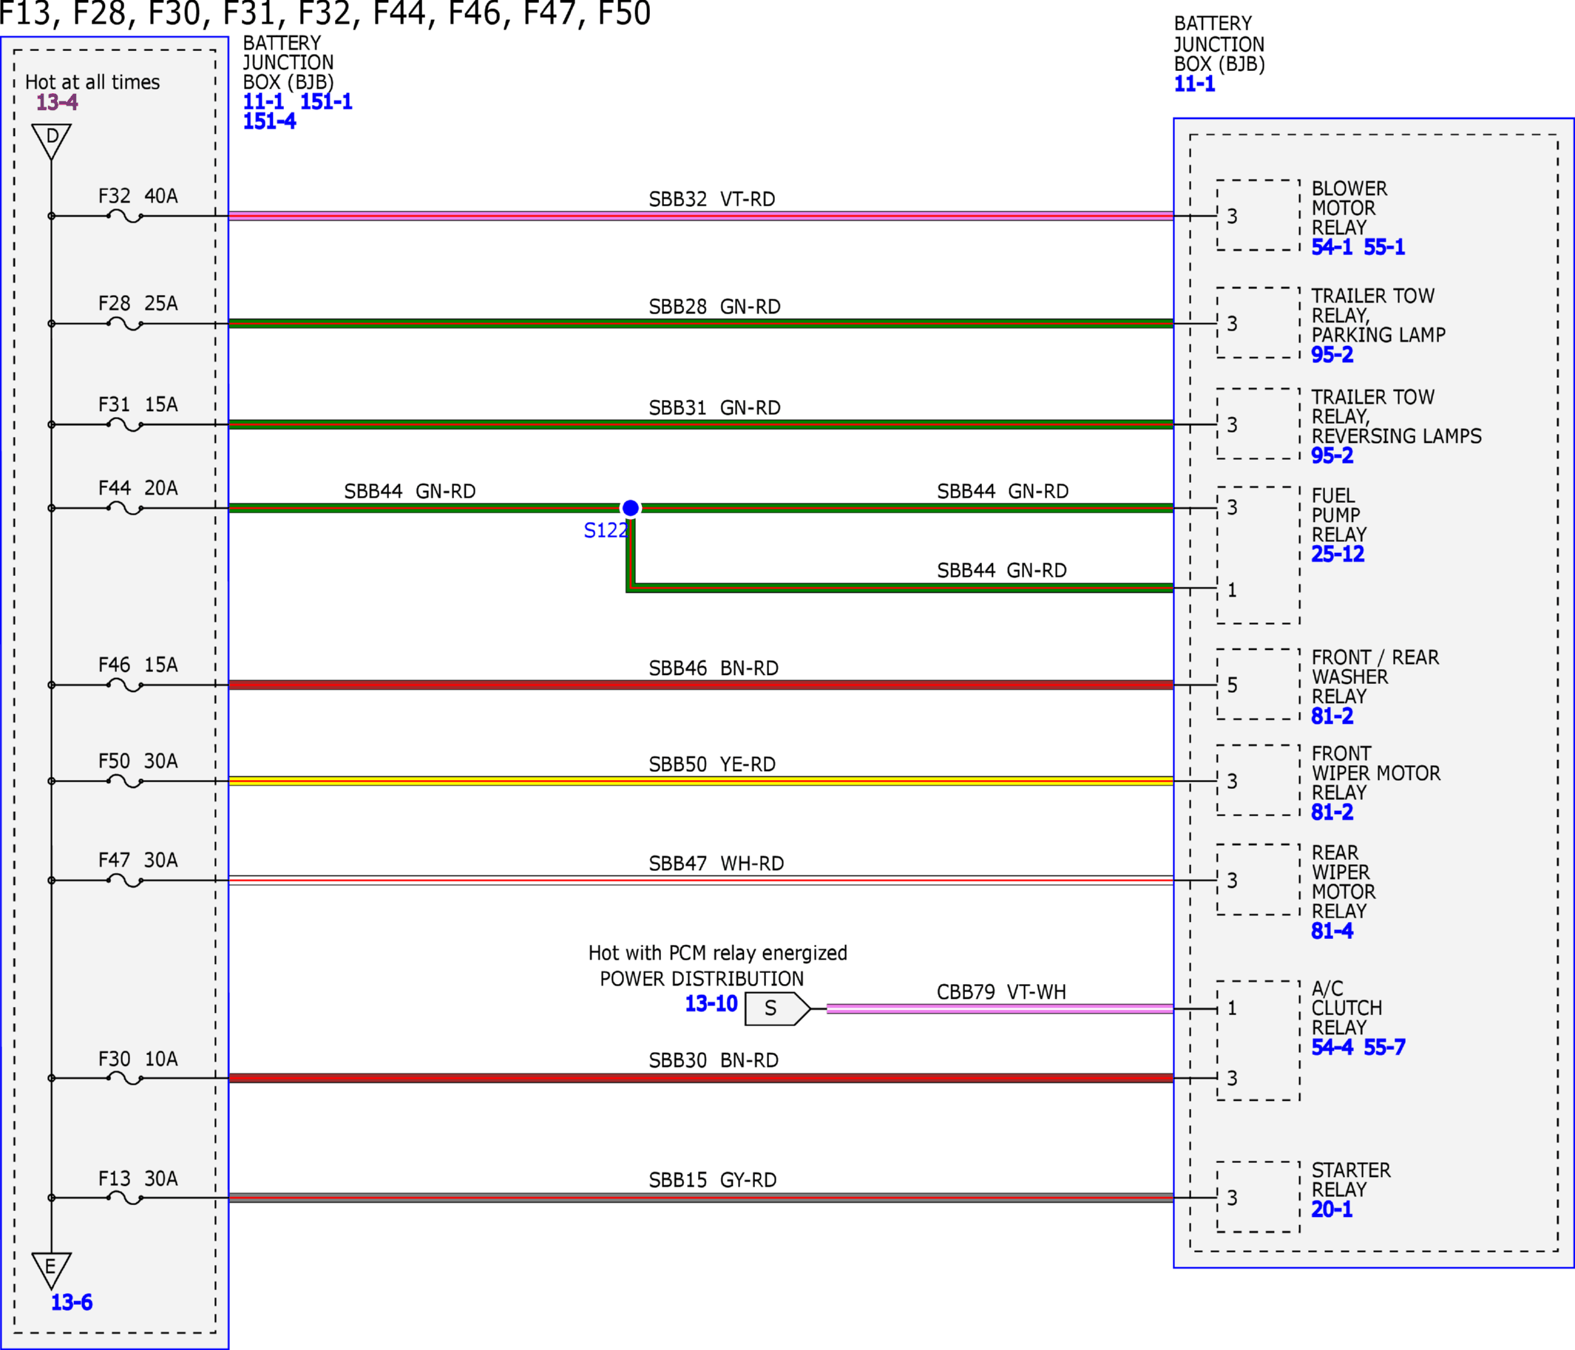Open 81-2 link under Front/Rear Washer Relay
Viewport: 1575px width, 1350px height.
pos(1332,716)
